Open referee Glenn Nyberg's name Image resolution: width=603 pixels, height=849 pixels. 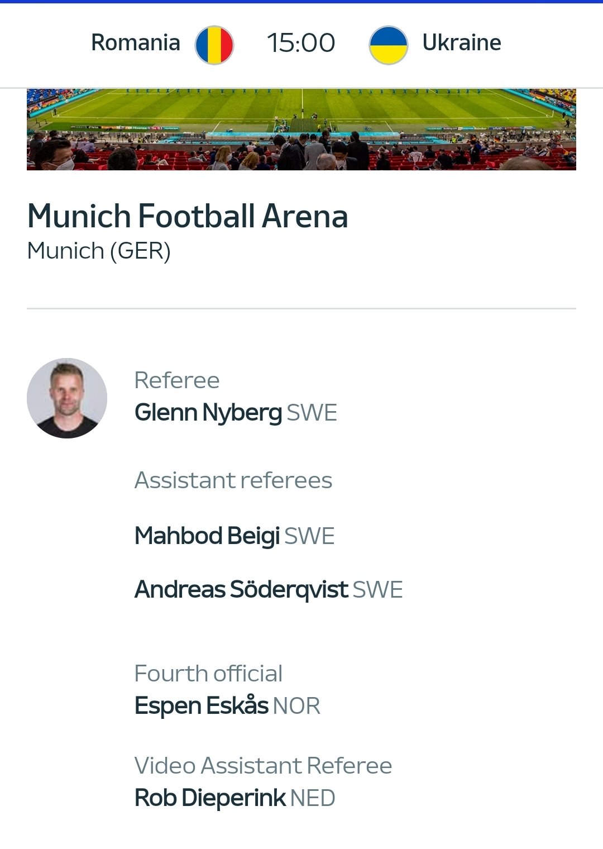point(208,413)
